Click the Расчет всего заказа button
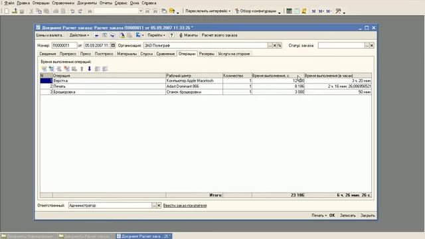 pyautogui.click(x=219, y=35)
